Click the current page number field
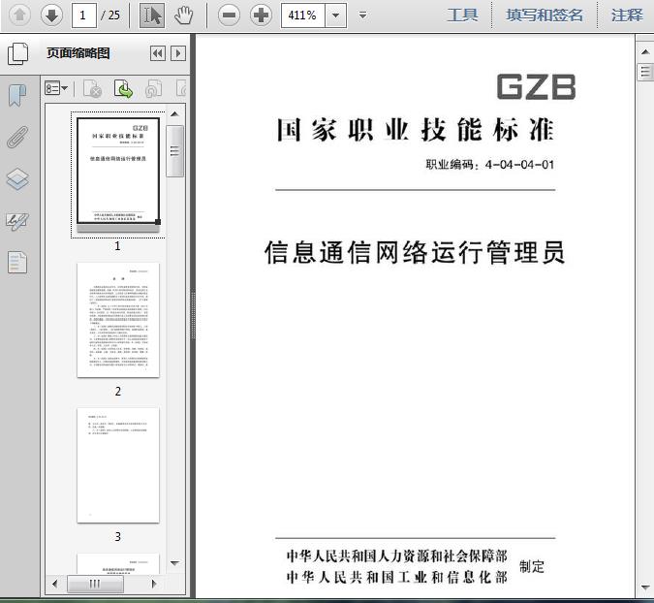The width and height of the screenshot is (654, 603). [84, 16]
